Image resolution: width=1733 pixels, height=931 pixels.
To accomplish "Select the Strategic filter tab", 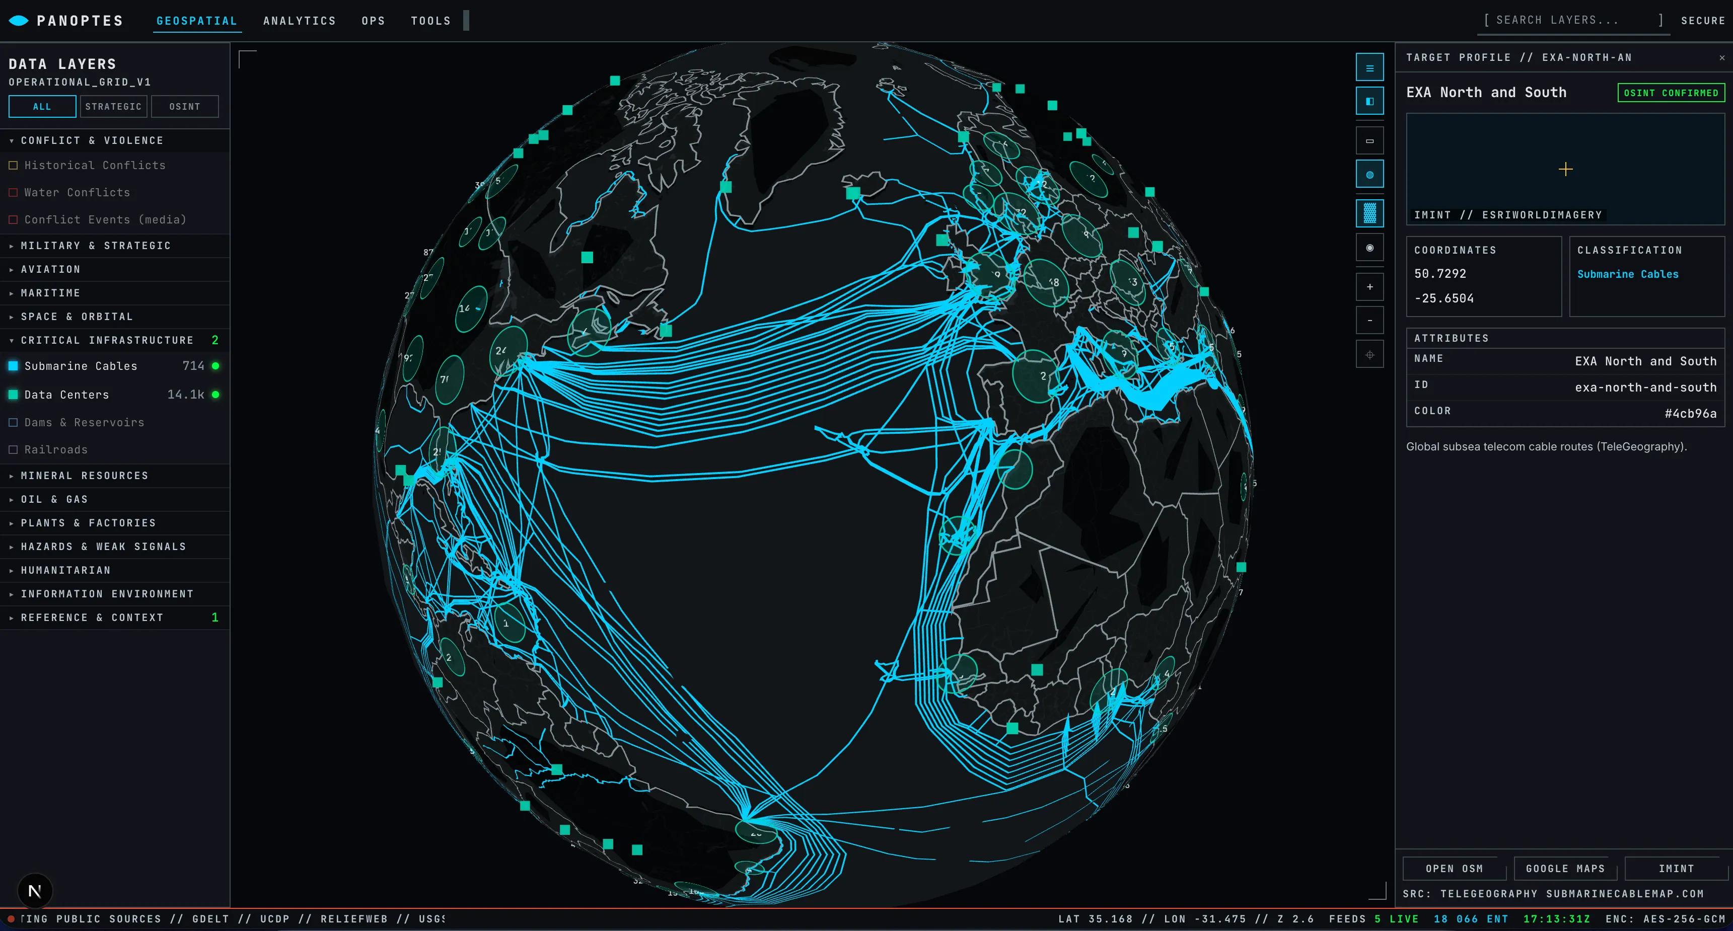I will (x=113, y=106).
